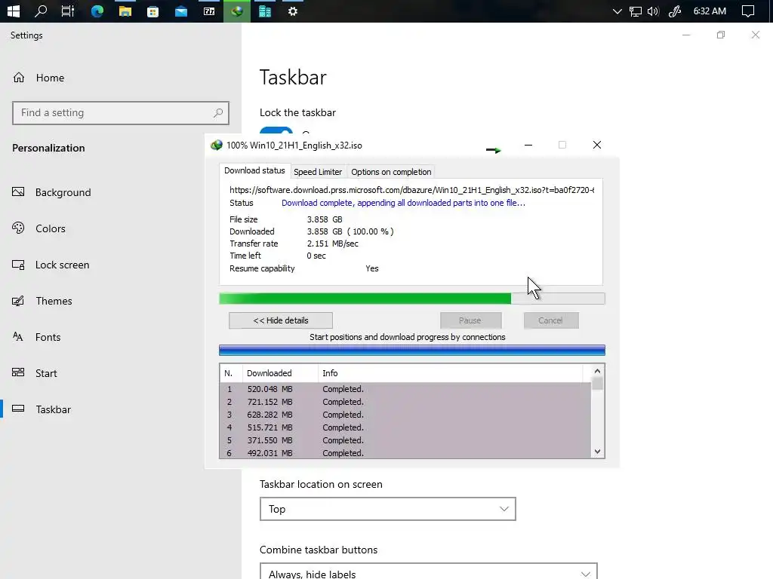Open the building-style app taskbar icon
This screenshot has width=773, height=579.
click(x=265, y=11)
